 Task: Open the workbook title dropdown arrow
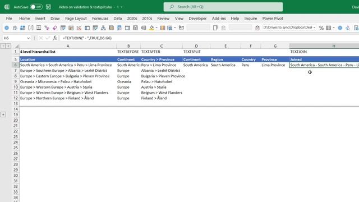122,7
